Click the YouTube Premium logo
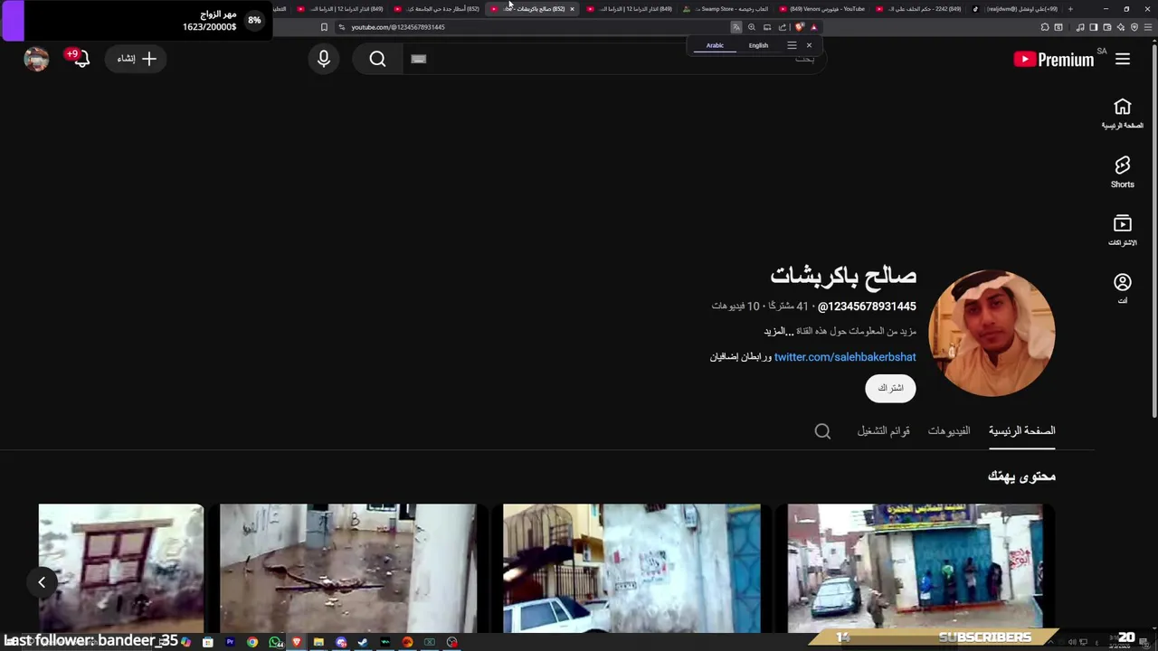 pyautogui.click(x=1055, y=60)
